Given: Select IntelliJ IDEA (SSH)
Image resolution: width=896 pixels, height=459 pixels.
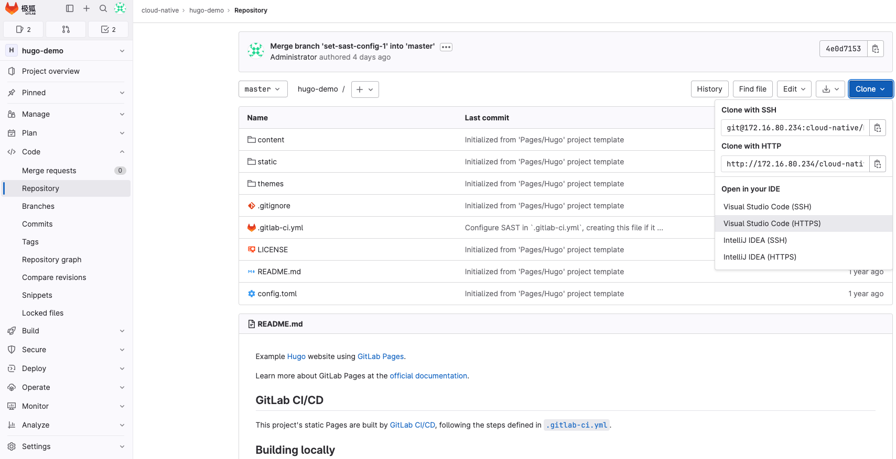Looking at the screenshot, I should click(x=804, y=240).
